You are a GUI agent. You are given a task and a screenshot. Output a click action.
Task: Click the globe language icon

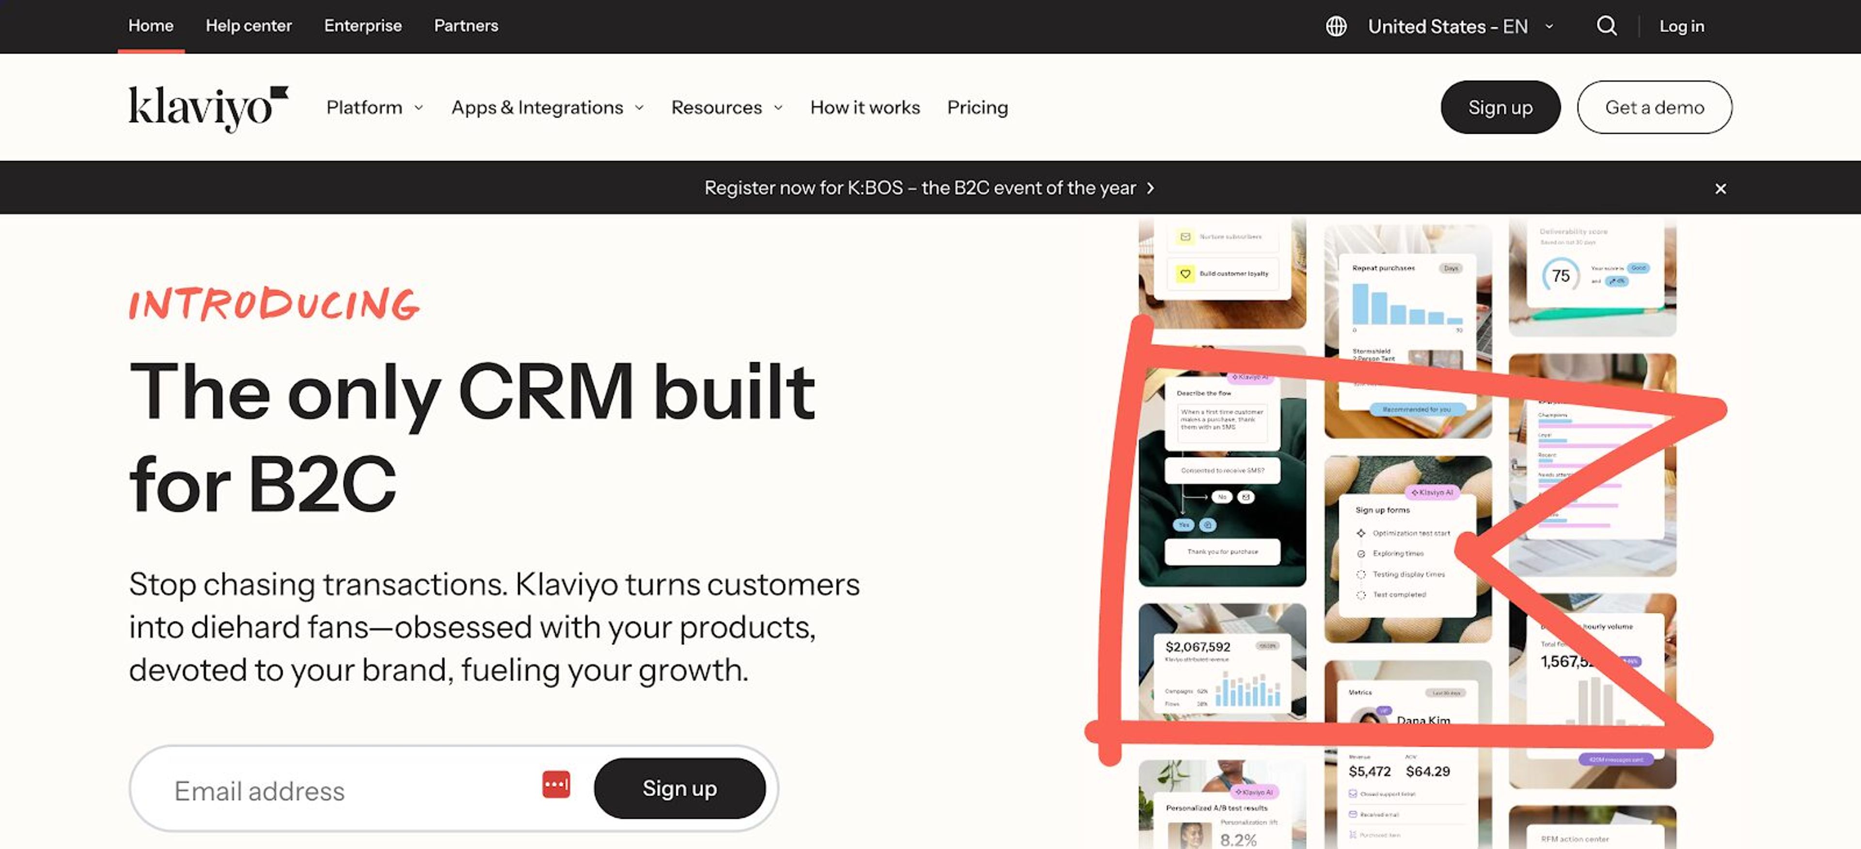point(1336,26)
